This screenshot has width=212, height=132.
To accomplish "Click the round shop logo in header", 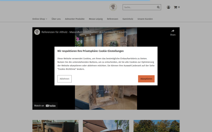I will point(113,7).
